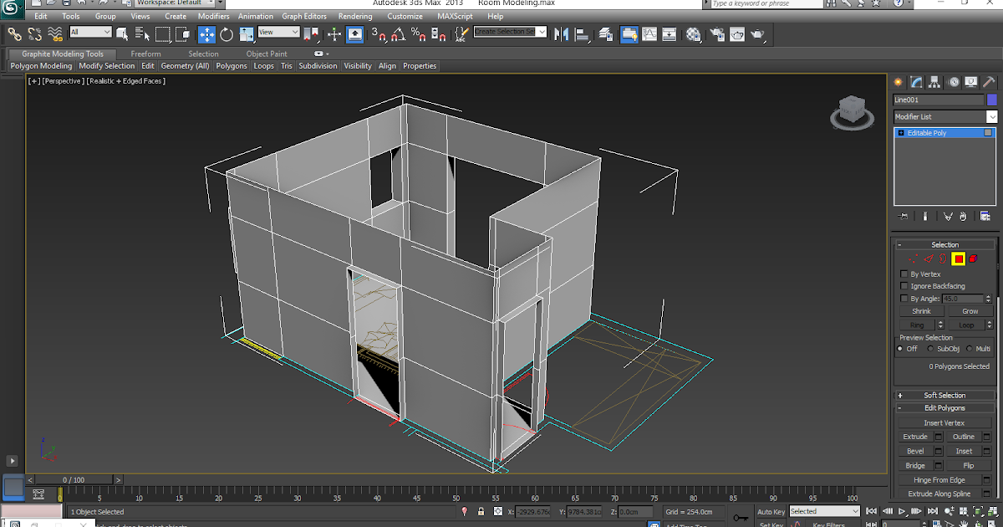This screenshot has width=1003, height=527.
Task: Open the selection filter All dropdown
Action: click(x=90, y=33)
